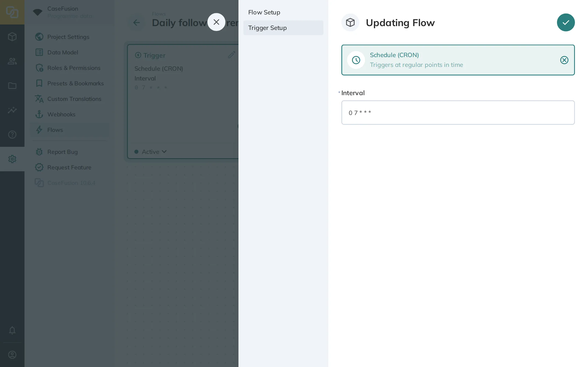Confirm flow update with checkmark button

[566, 23]
